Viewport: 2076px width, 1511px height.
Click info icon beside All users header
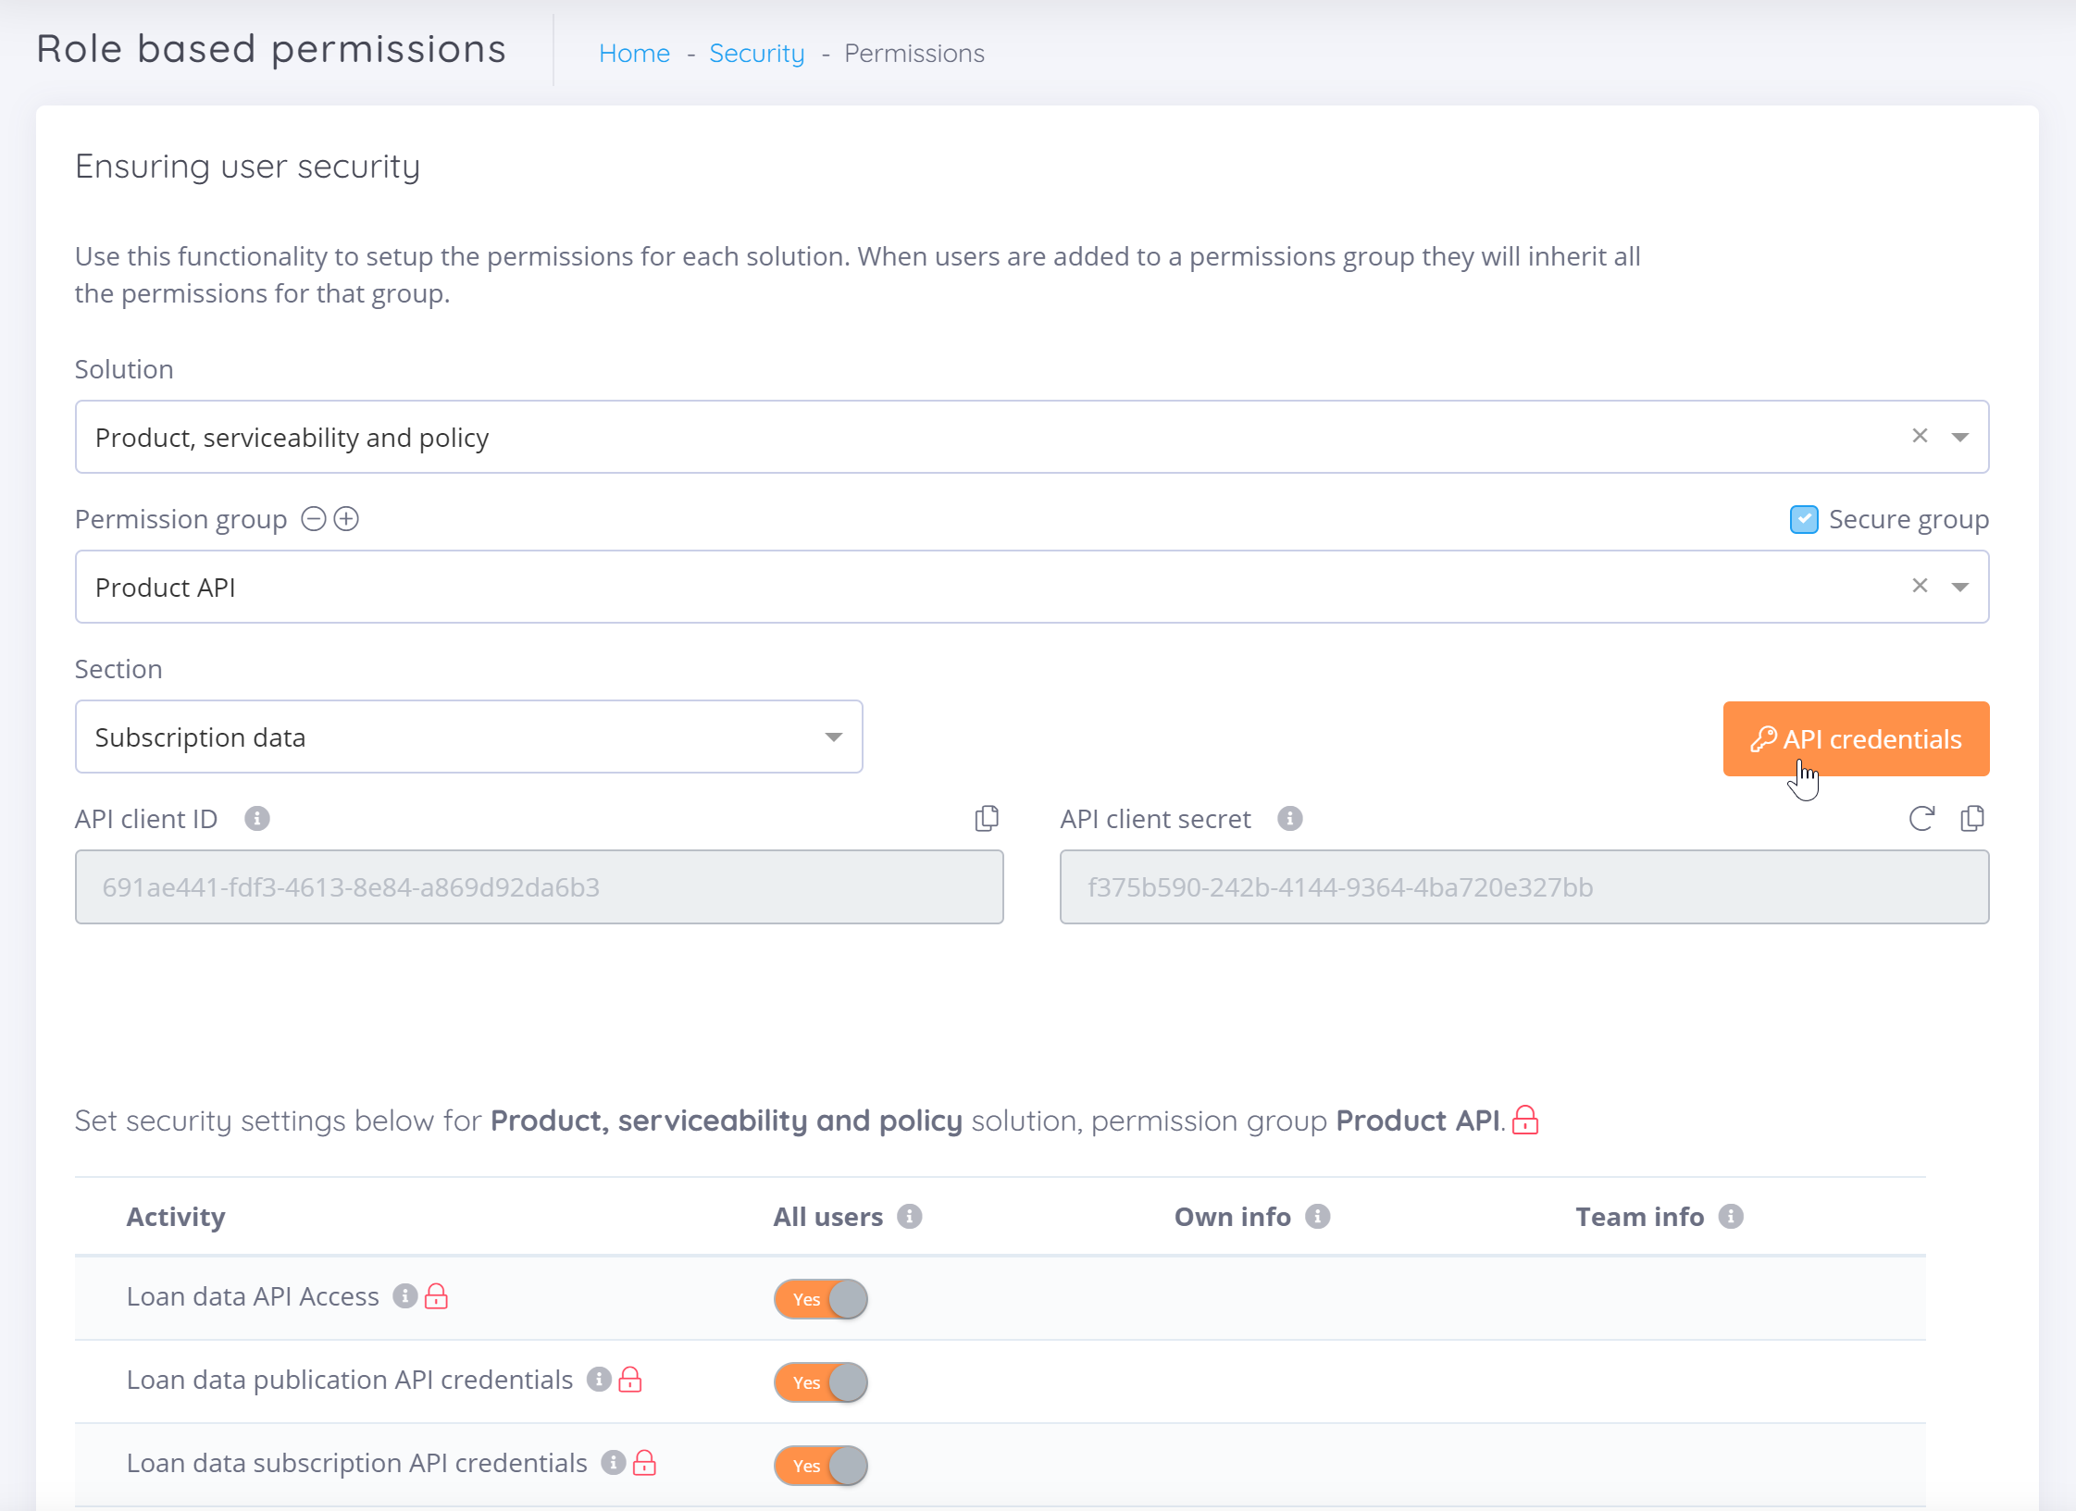[x=910, y=1216]
